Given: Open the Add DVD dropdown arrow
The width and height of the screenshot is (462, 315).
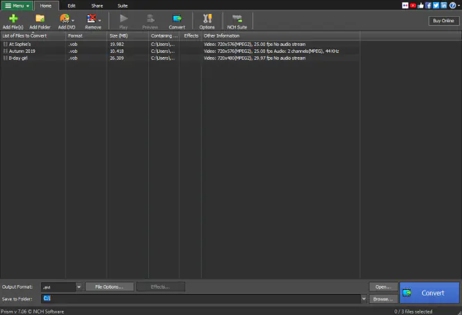Looking at the screenshot, I should [73, 21].
